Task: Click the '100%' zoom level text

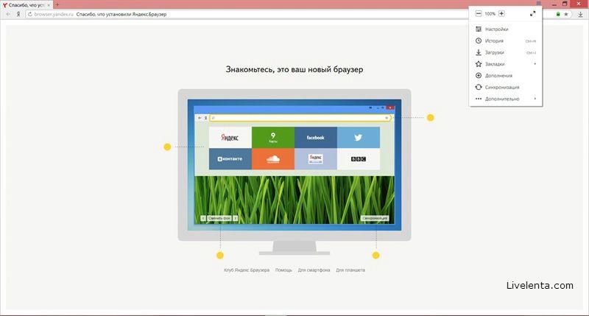Action: click(x=490, y=14)
